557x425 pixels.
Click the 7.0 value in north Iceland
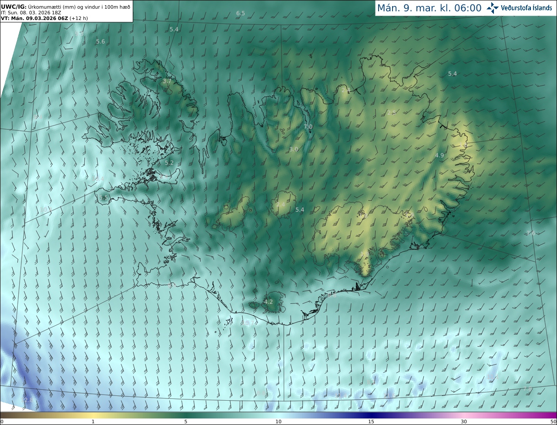pyautogui.click(x=308, y=126)
